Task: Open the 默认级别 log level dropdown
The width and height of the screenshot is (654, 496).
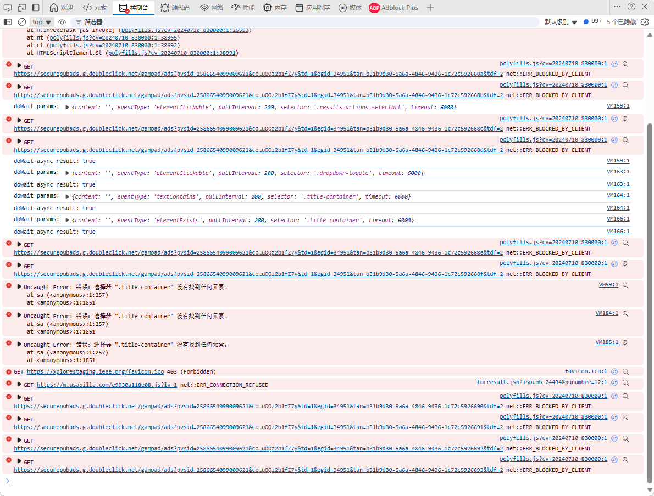Action: [561, 21]
